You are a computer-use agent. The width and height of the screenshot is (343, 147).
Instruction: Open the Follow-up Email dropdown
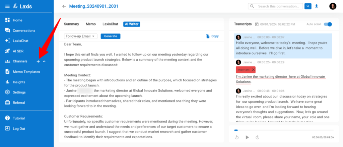click(81, 36)
